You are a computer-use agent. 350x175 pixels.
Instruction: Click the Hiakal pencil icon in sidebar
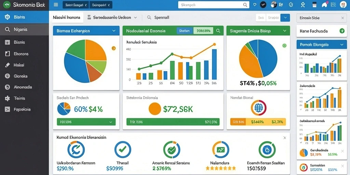pos(8,65)
